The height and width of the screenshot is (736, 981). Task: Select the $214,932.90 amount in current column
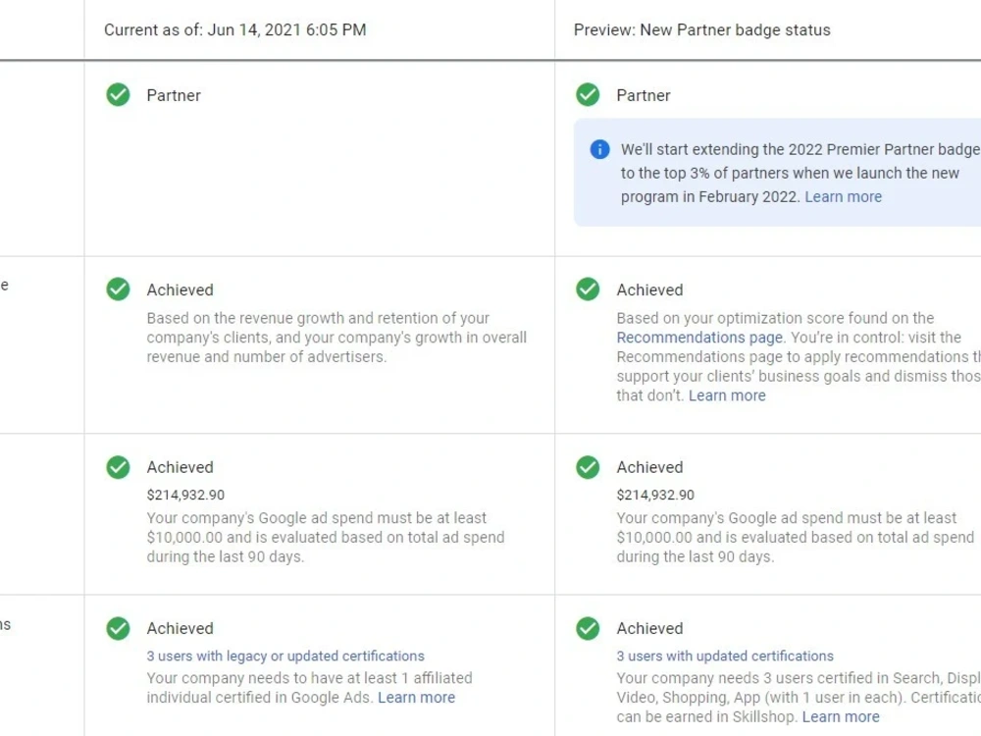[185, 495]
